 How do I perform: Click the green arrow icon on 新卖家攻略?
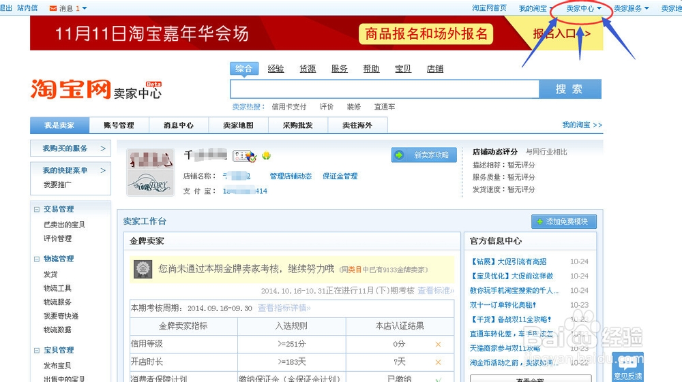pyautogui.click(x=399, y=155)
